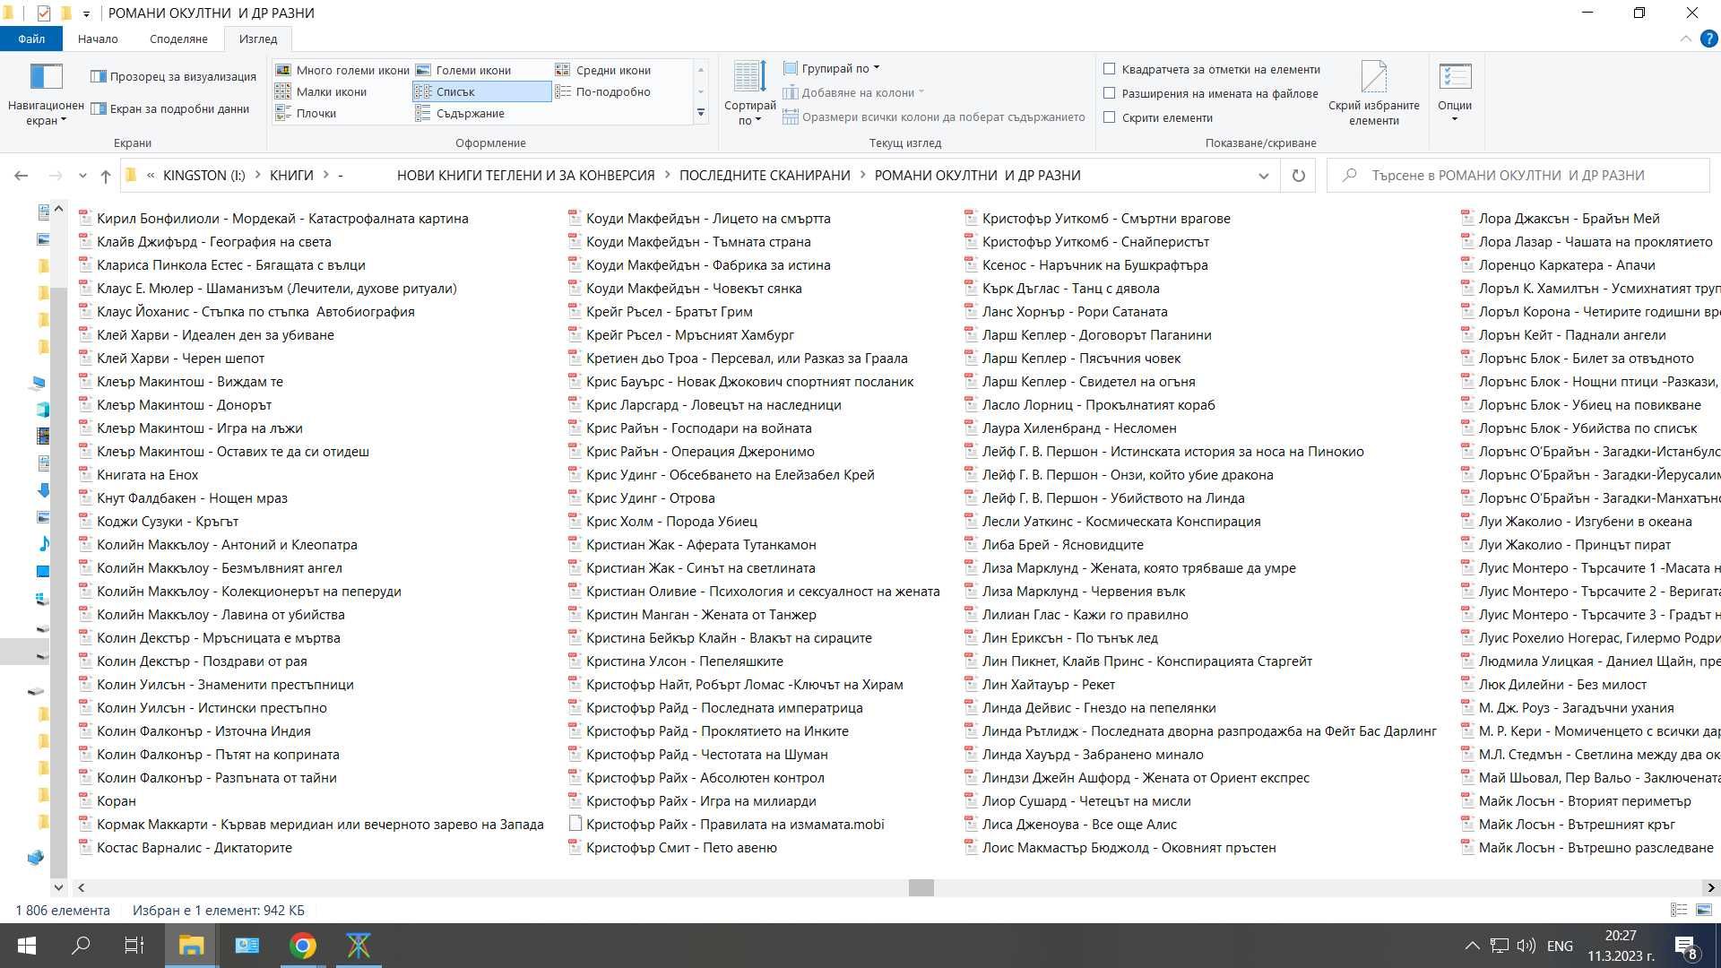Toggle hidden items checkbox
Screen dimensions: 1721x968
pyautogui.click(x=1109, y=117)
